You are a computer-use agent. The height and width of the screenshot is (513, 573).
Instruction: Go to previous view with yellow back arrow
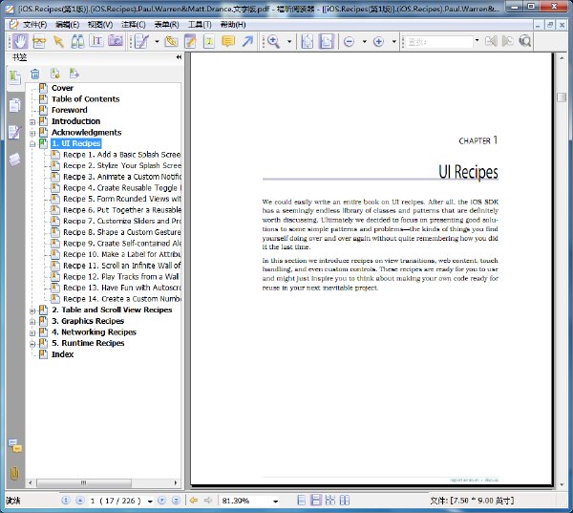(194, 501)
